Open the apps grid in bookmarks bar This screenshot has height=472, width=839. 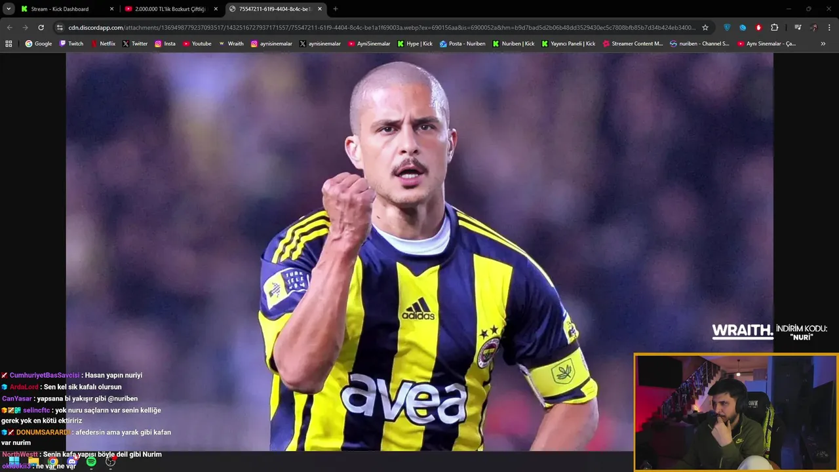point(9,44)
